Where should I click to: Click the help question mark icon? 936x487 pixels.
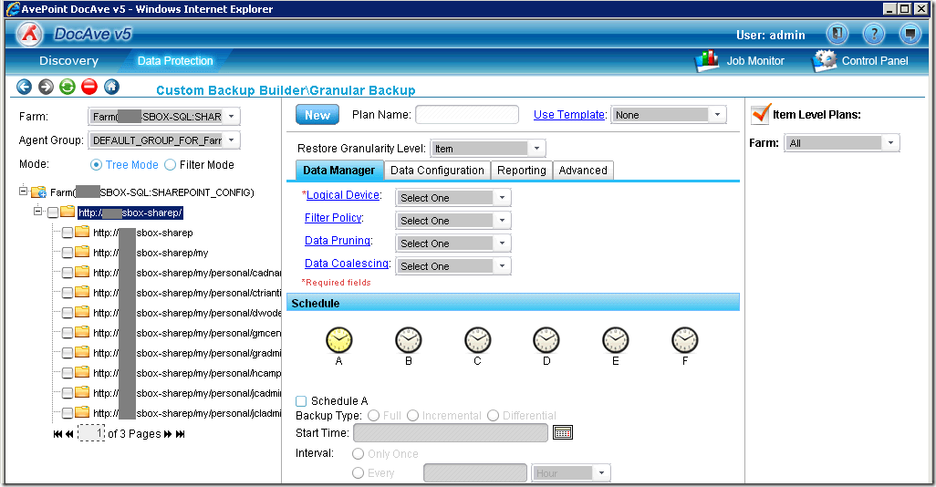coord(873,35)
